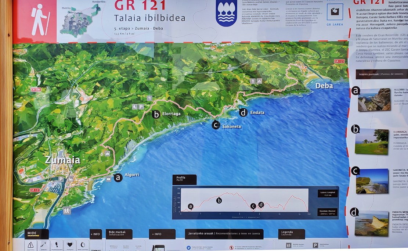The image size is (408, 251).
Task: Click the 'Talaia ibilbidea' title text
Action: (x=149, y=18)
